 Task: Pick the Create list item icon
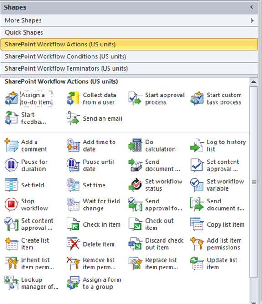click(11, 244)
